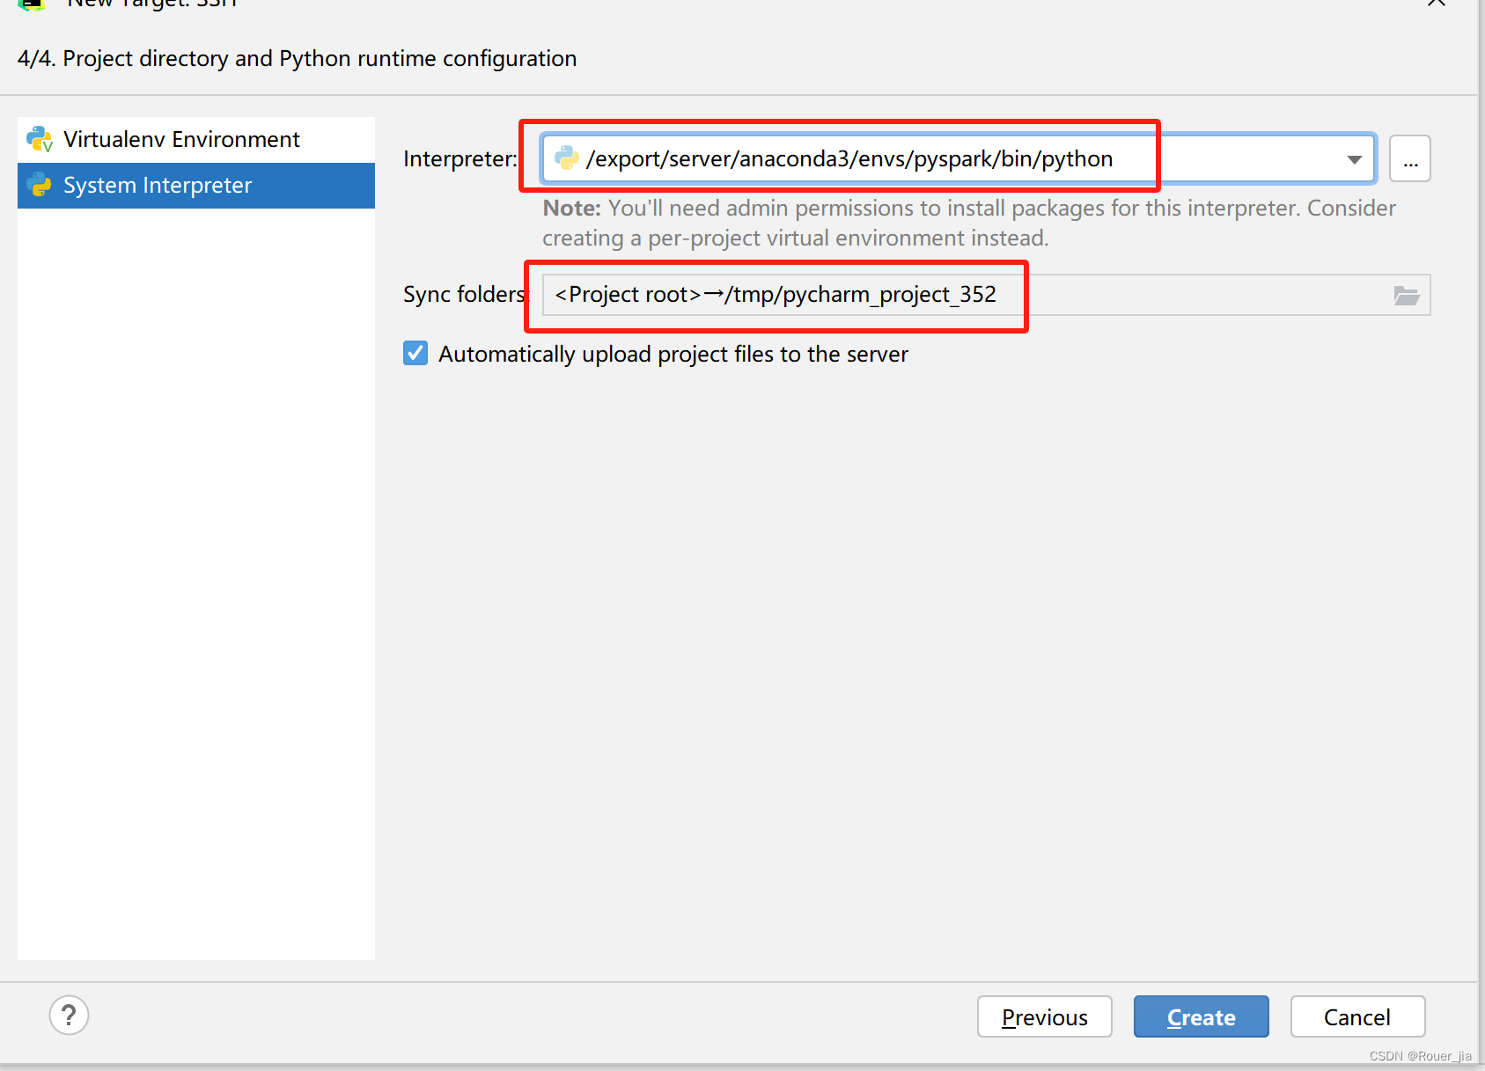Click the Virtualenv Environment Python icon
This screenshot has height=1071, width=1485.
(40, 139)
